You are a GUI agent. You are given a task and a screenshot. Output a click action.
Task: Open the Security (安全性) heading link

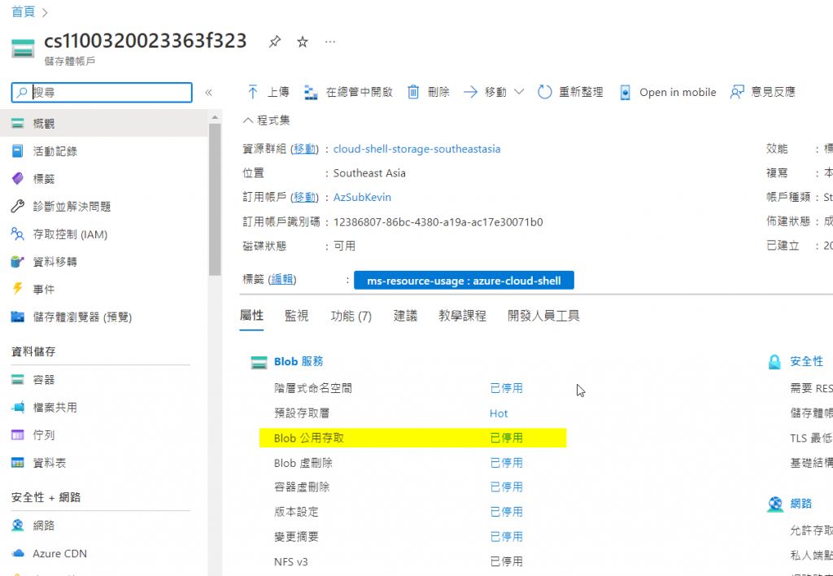(806, 362)
